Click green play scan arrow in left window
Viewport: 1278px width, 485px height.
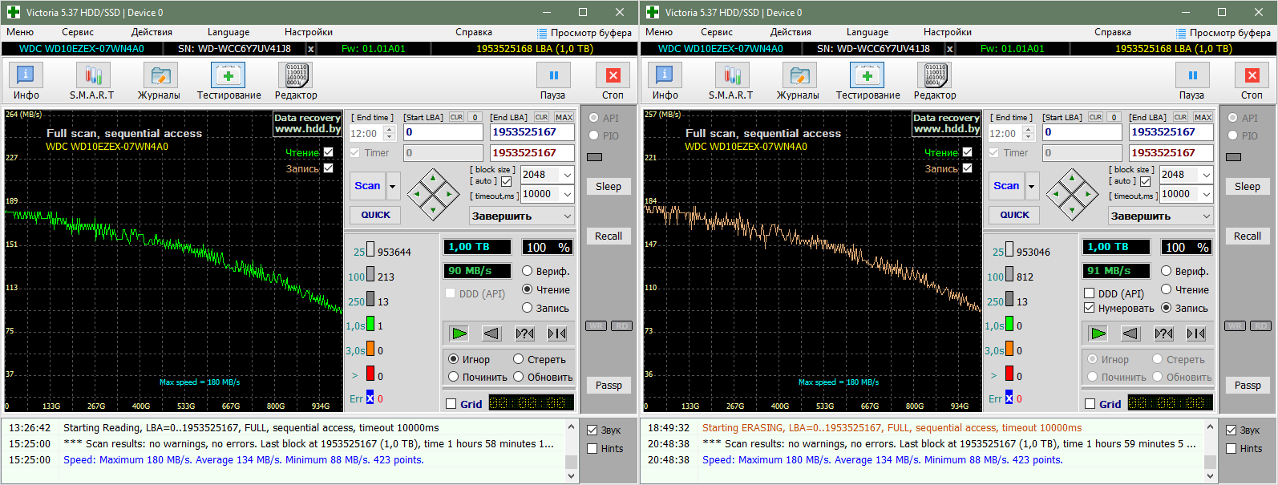(x=459, y=333)
